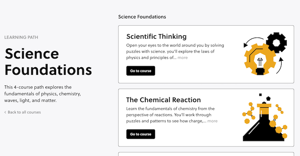Screen dimensions: 300x156
Task: Open The Chemical Reaction Go to course button
Action: tap(141, 134)
